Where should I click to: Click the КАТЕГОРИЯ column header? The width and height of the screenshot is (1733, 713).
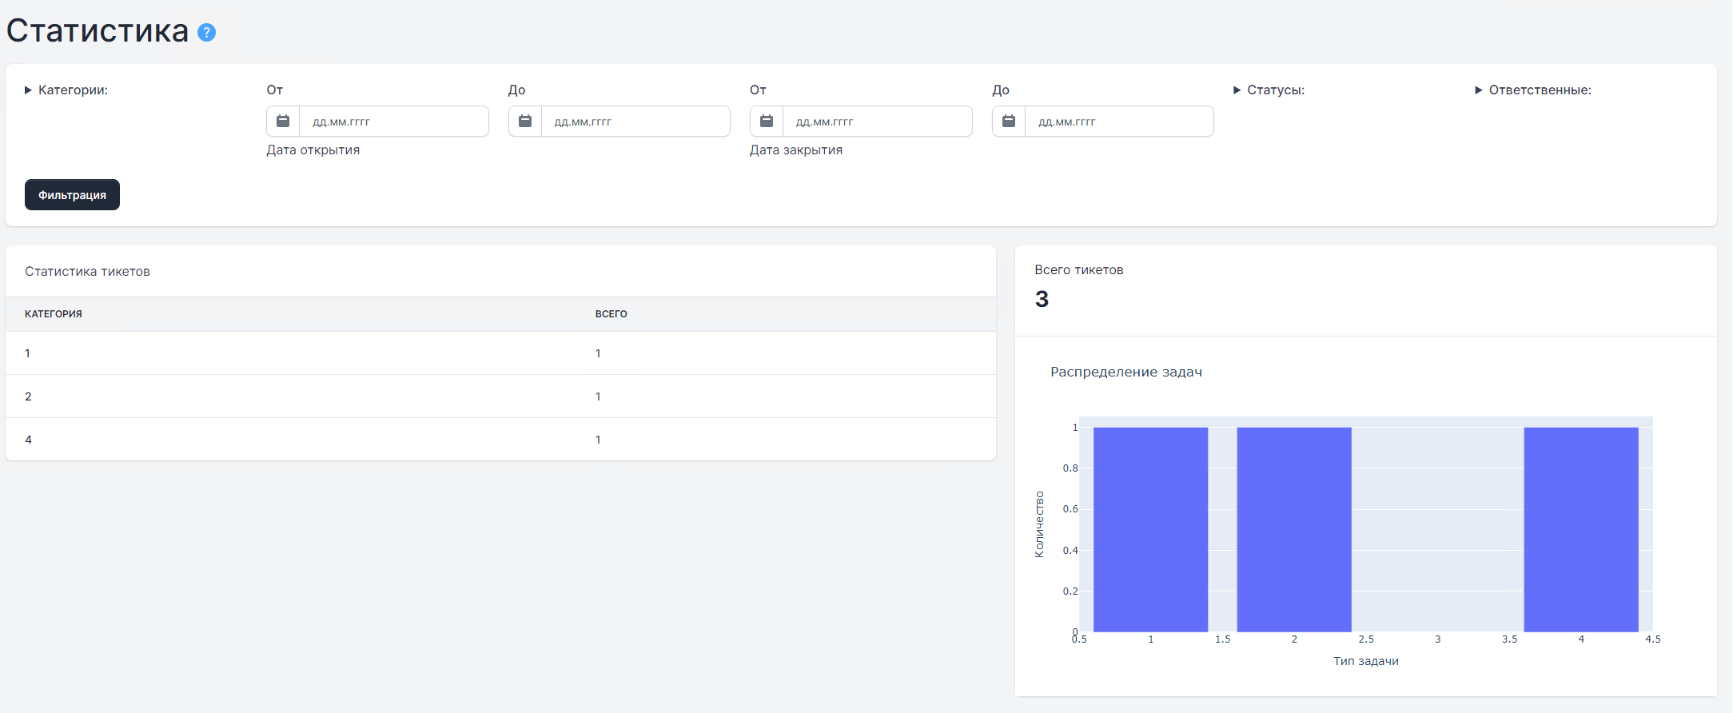click(x=54, y=314)
